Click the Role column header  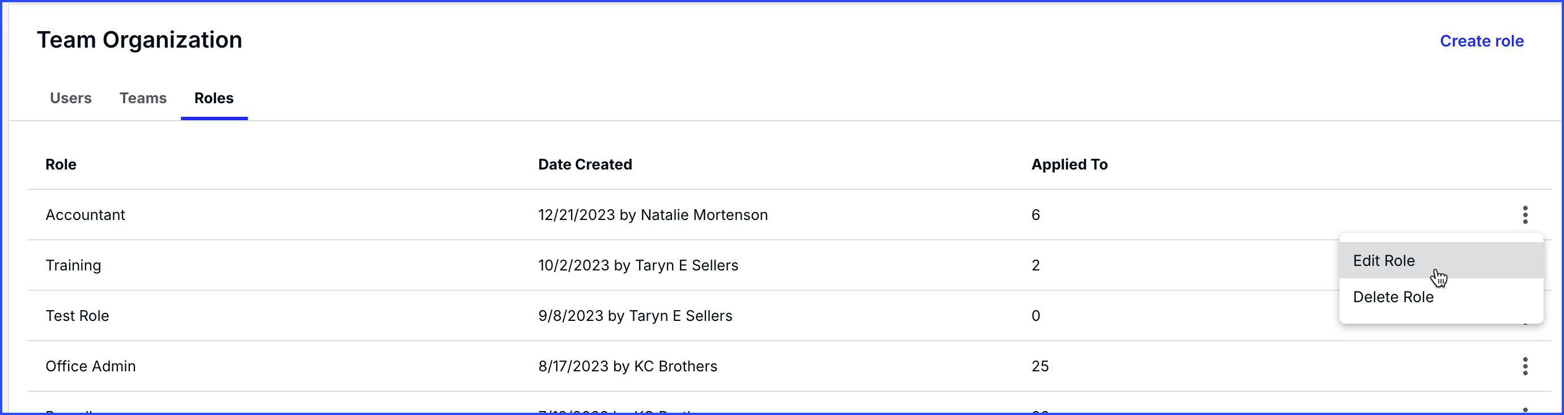coord(61,164)
